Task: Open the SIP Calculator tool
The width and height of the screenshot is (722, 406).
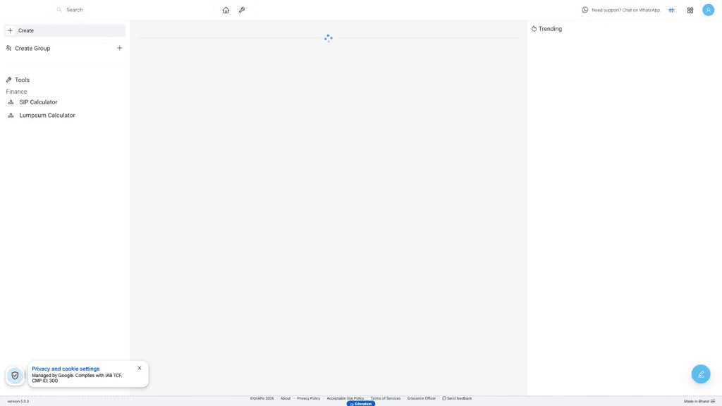Action: [38, 102]
